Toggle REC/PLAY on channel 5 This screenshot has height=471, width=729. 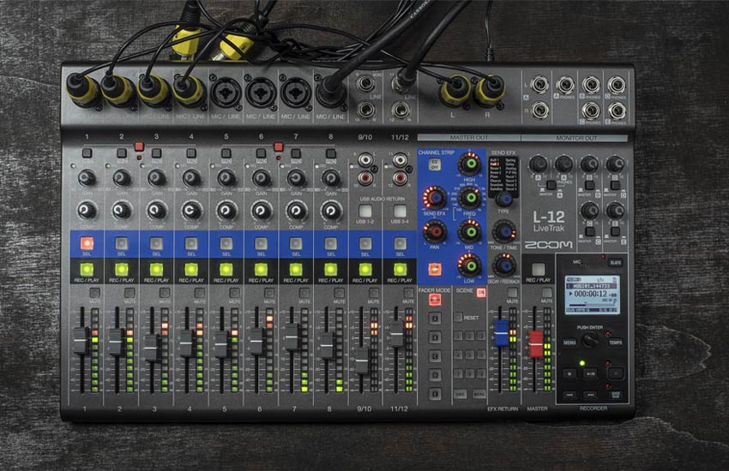tap(226, 270)
